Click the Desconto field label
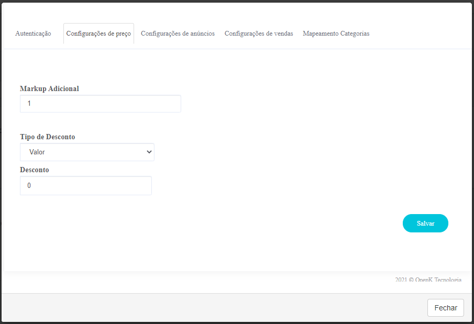474x324 pixels. (35, 170)
